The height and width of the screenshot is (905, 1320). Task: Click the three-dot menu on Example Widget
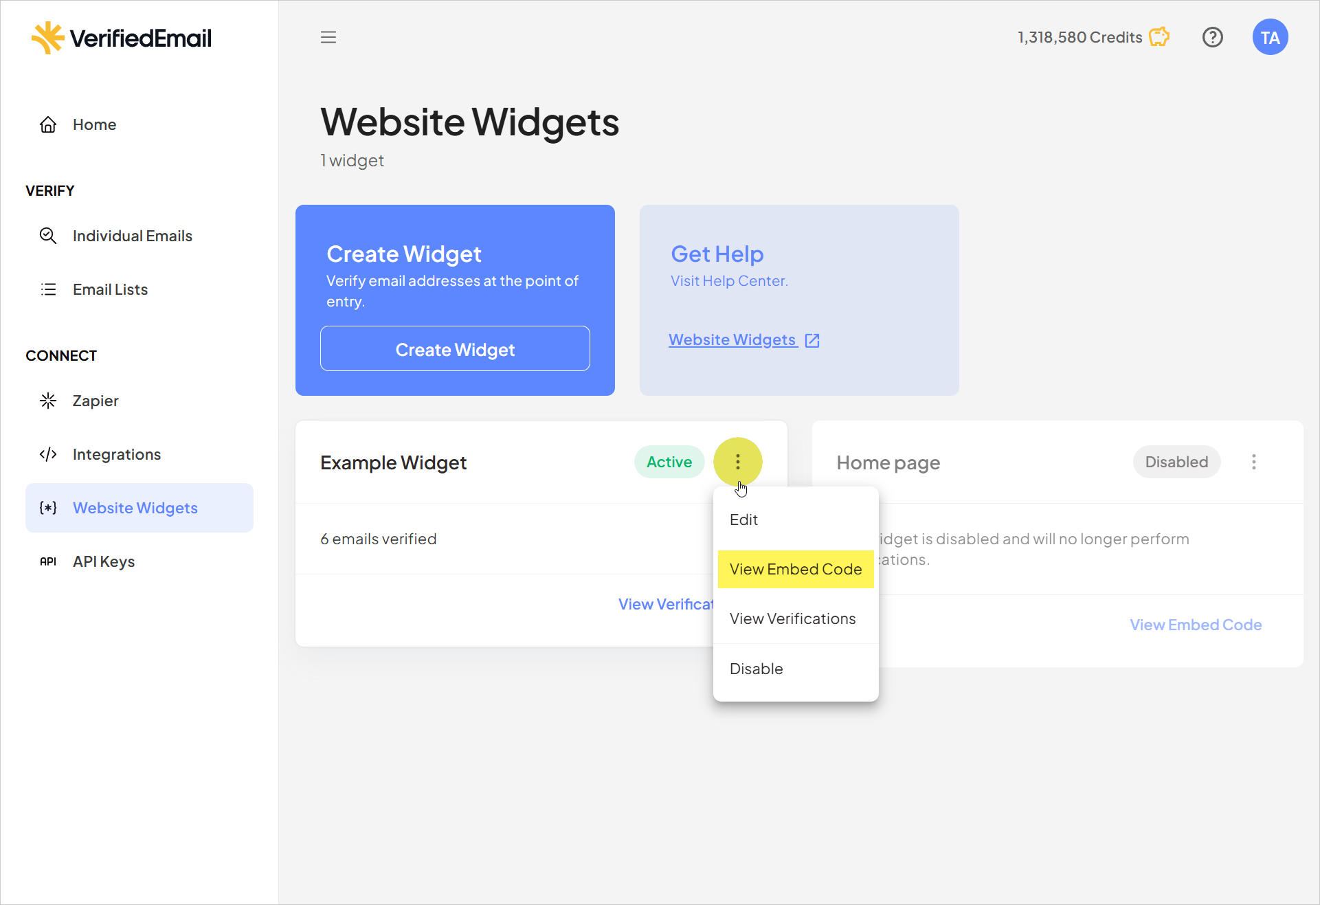(737, 462)
